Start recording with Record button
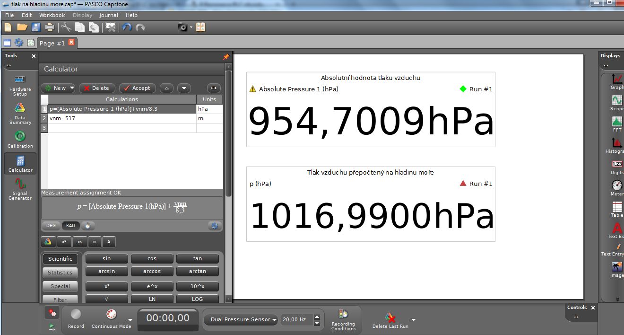This screenshot has height=335, width=624. coord(76,319)
